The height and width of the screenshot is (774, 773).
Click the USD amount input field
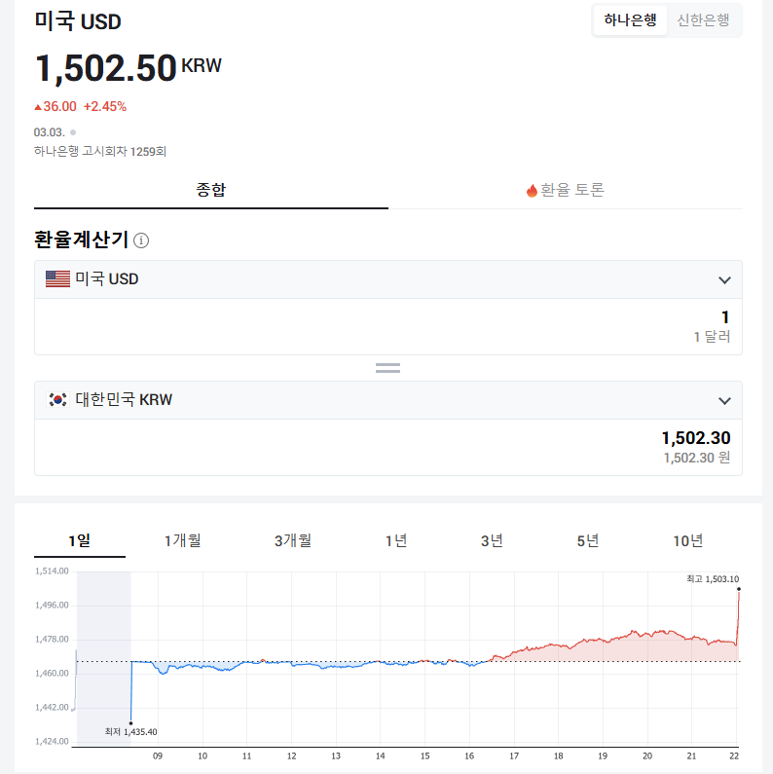click(x=387, y=326)
